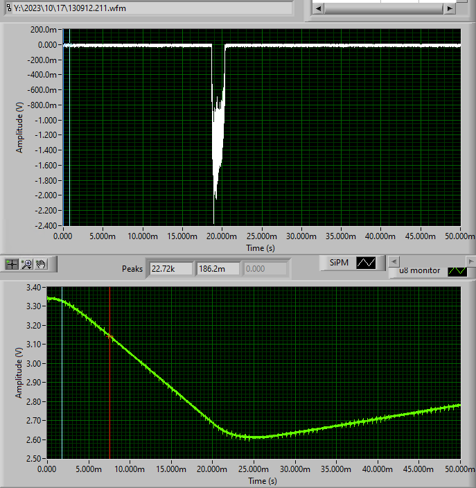Edit lower graph 25.000m time label
Image resolution: width=476 pixels, height=488 pixels.
click(254, 469)
